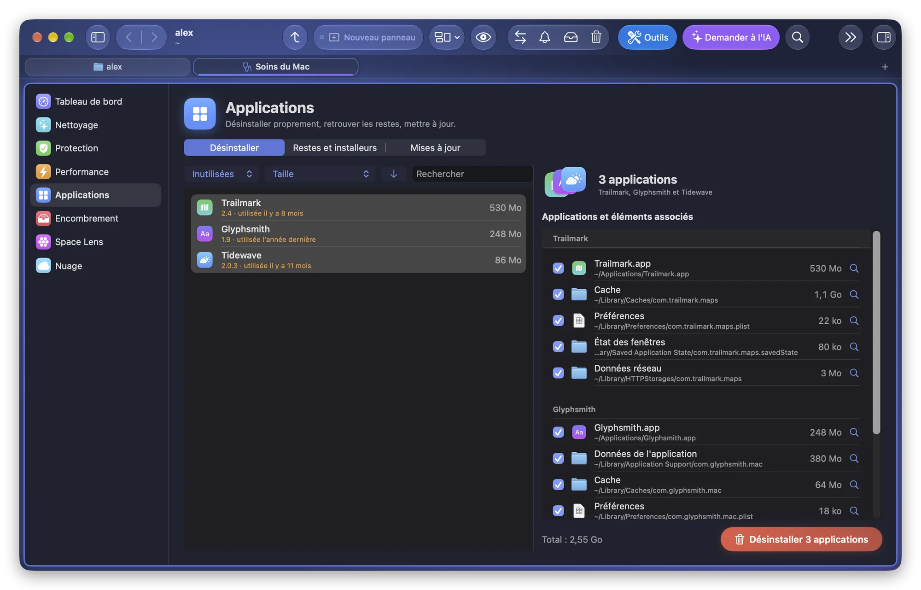
Task: Open Nettoyage in sidebar
Action: click(96, 125)
